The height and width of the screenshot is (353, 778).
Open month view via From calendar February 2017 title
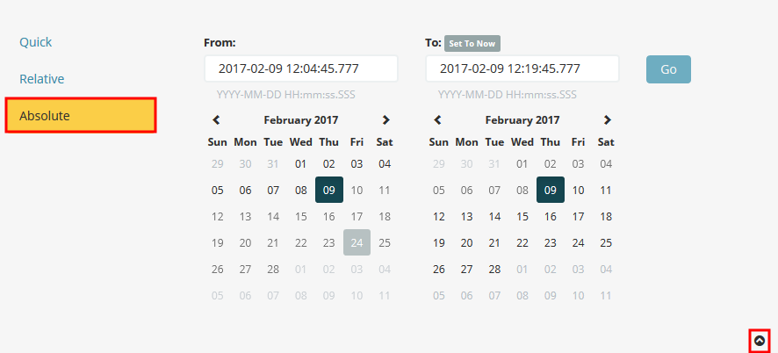300,119
